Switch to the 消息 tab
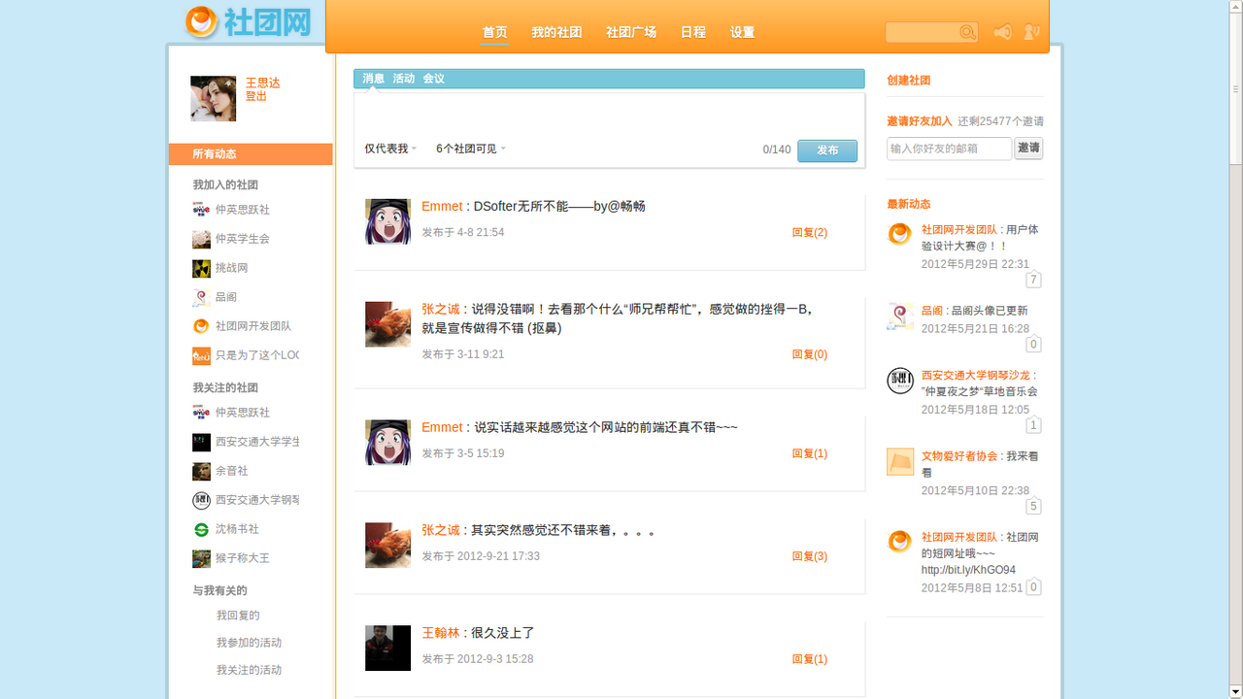Image resolution: width=1243 pixels, height=699 pixels. tap(373, 79)
